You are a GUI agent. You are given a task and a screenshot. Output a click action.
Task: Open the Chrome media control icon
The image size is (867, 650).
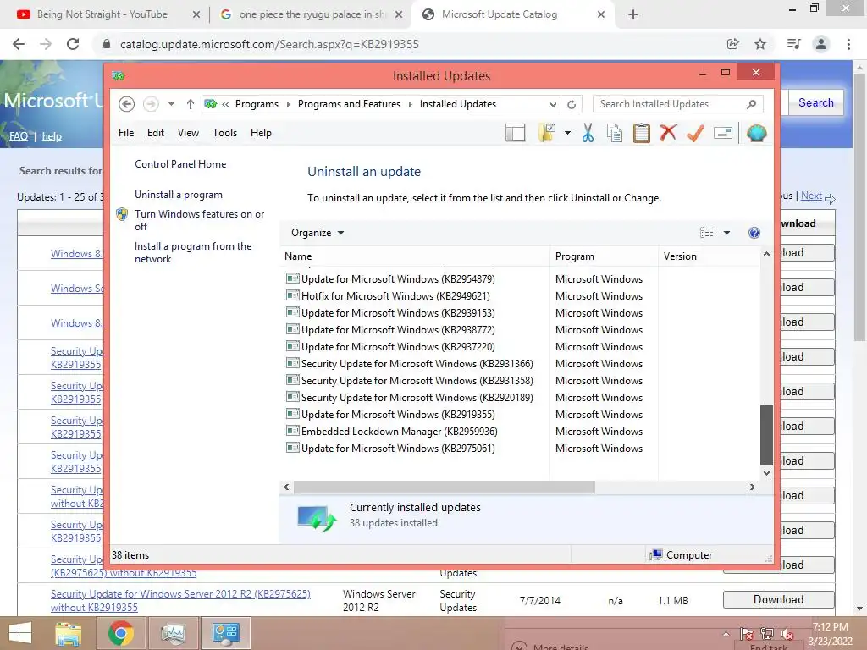[x=793, y=44]
